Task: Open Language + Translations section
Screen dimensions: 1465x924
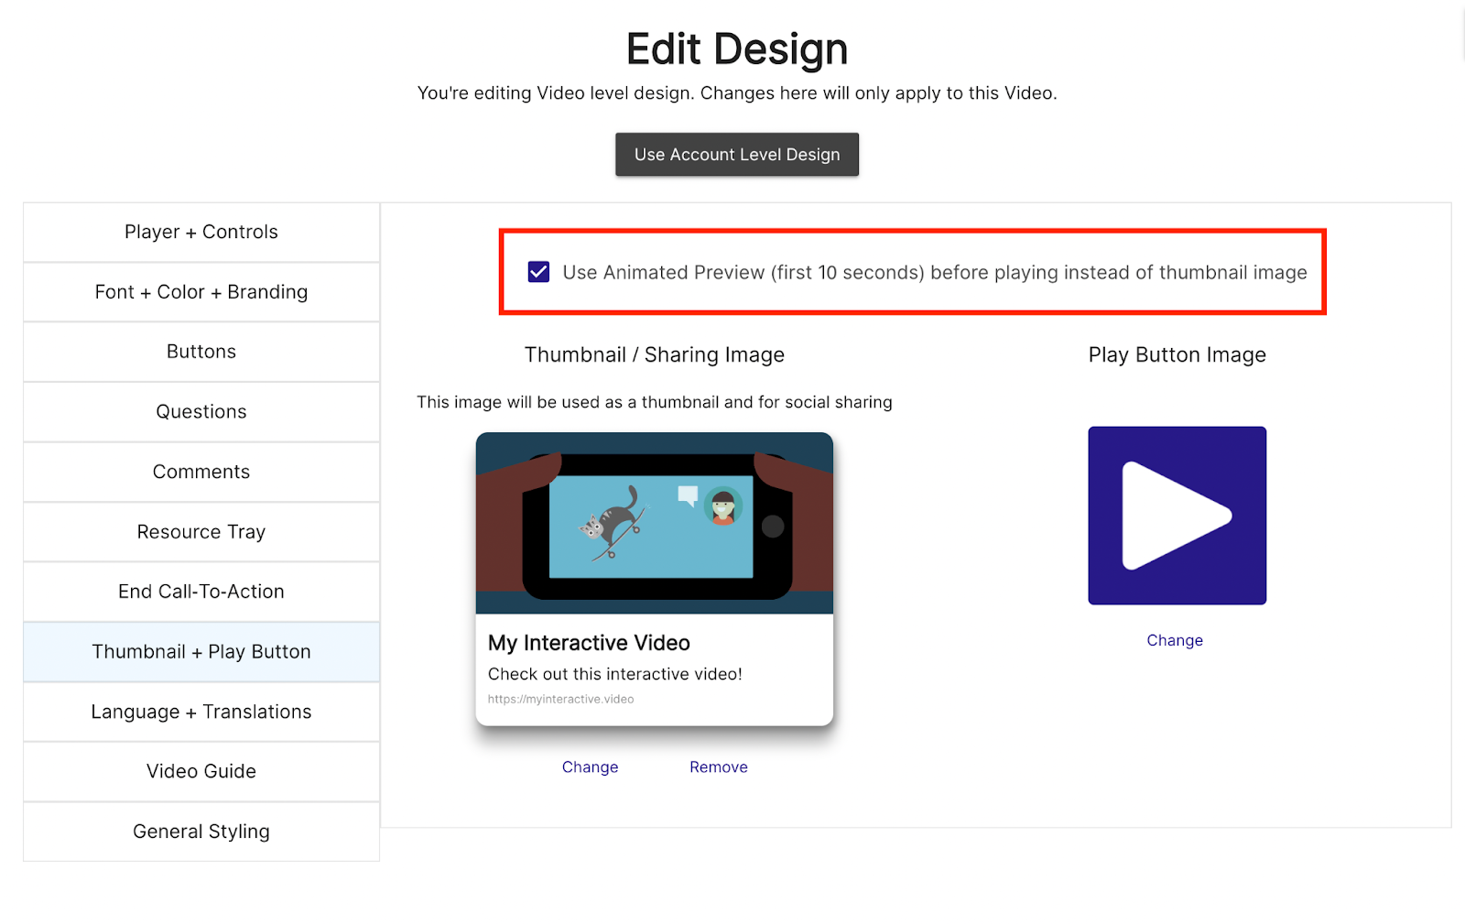Action: pos(201,712)
